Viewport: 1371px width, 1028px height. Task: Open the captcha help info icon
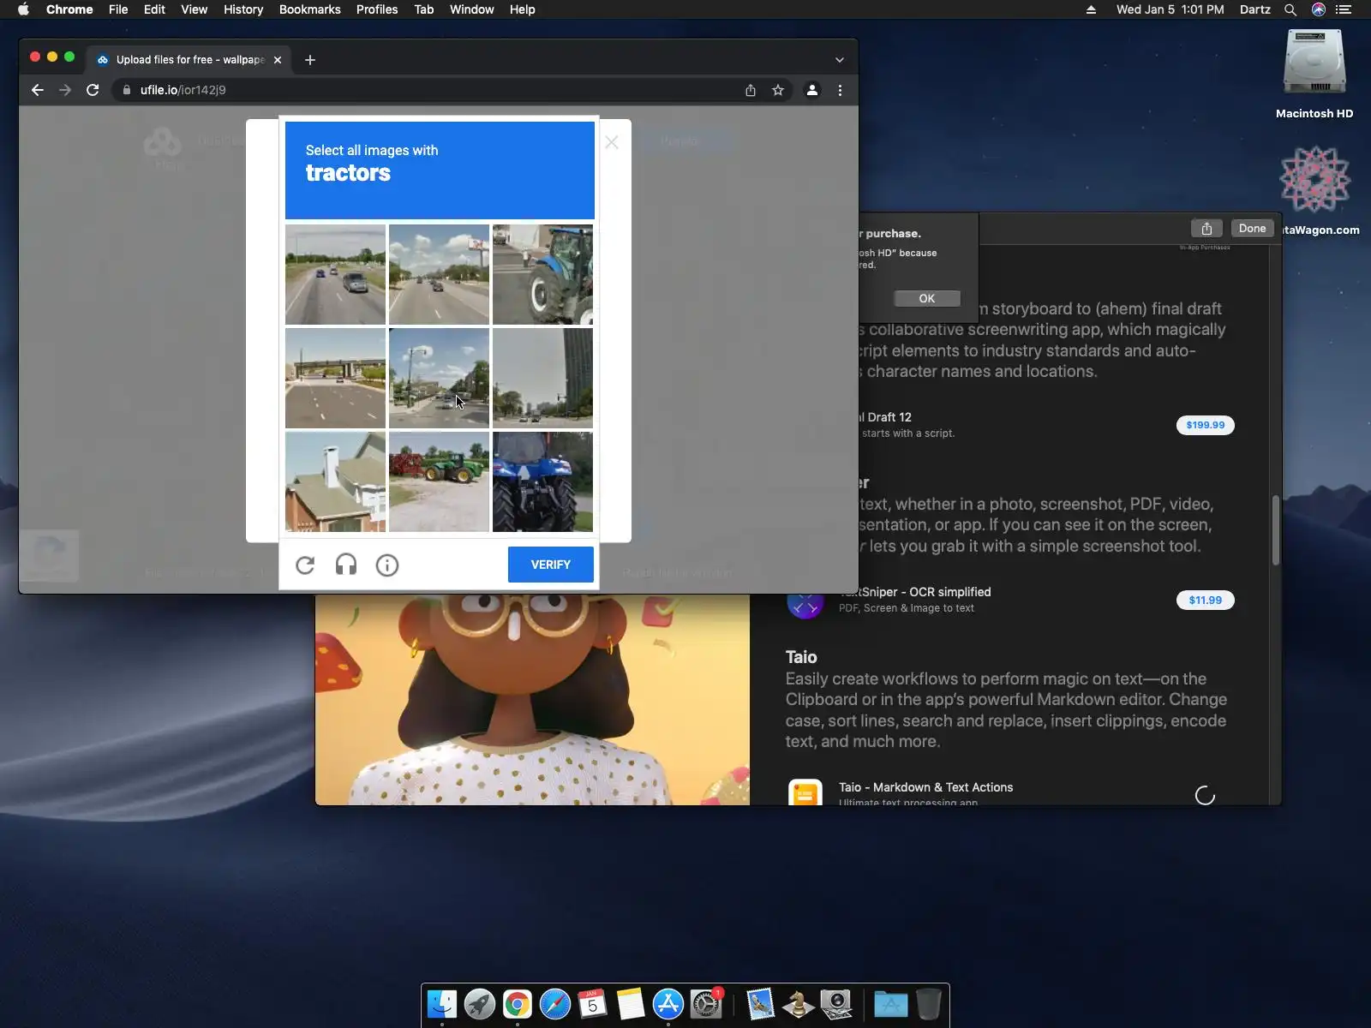(387, 565)
